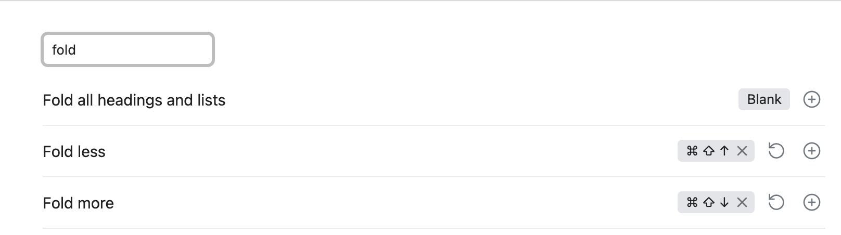Screen dimensions: 841x235
Task: Select the Fold more shortcut badge
Action: (x=716, y=202)
